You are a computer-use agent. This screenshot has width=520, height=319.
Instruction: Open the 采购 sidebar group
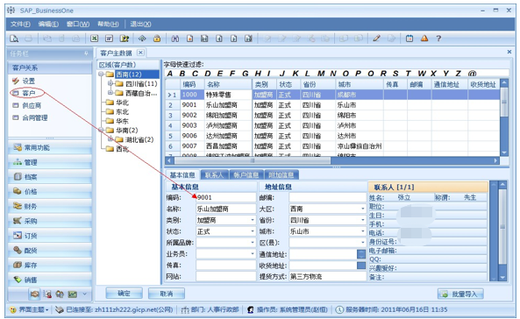click(50, 221)
